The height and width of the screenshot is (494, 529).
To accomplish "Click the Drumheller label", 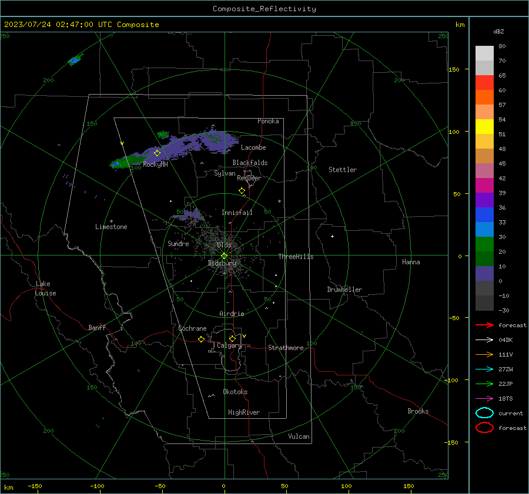I will (x=344, y=290).
